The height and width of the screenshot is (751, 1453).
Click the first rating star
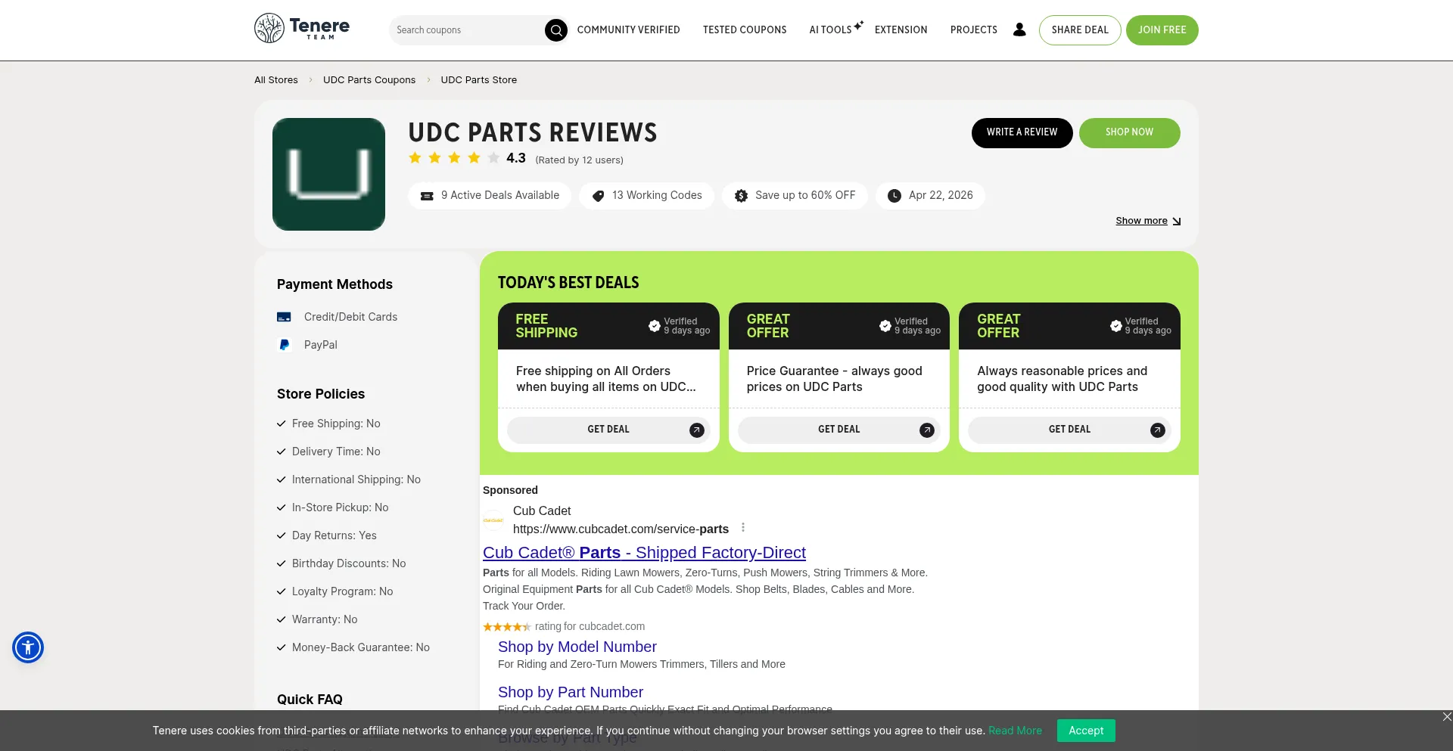pyautogui.click(x=415, y=158)
